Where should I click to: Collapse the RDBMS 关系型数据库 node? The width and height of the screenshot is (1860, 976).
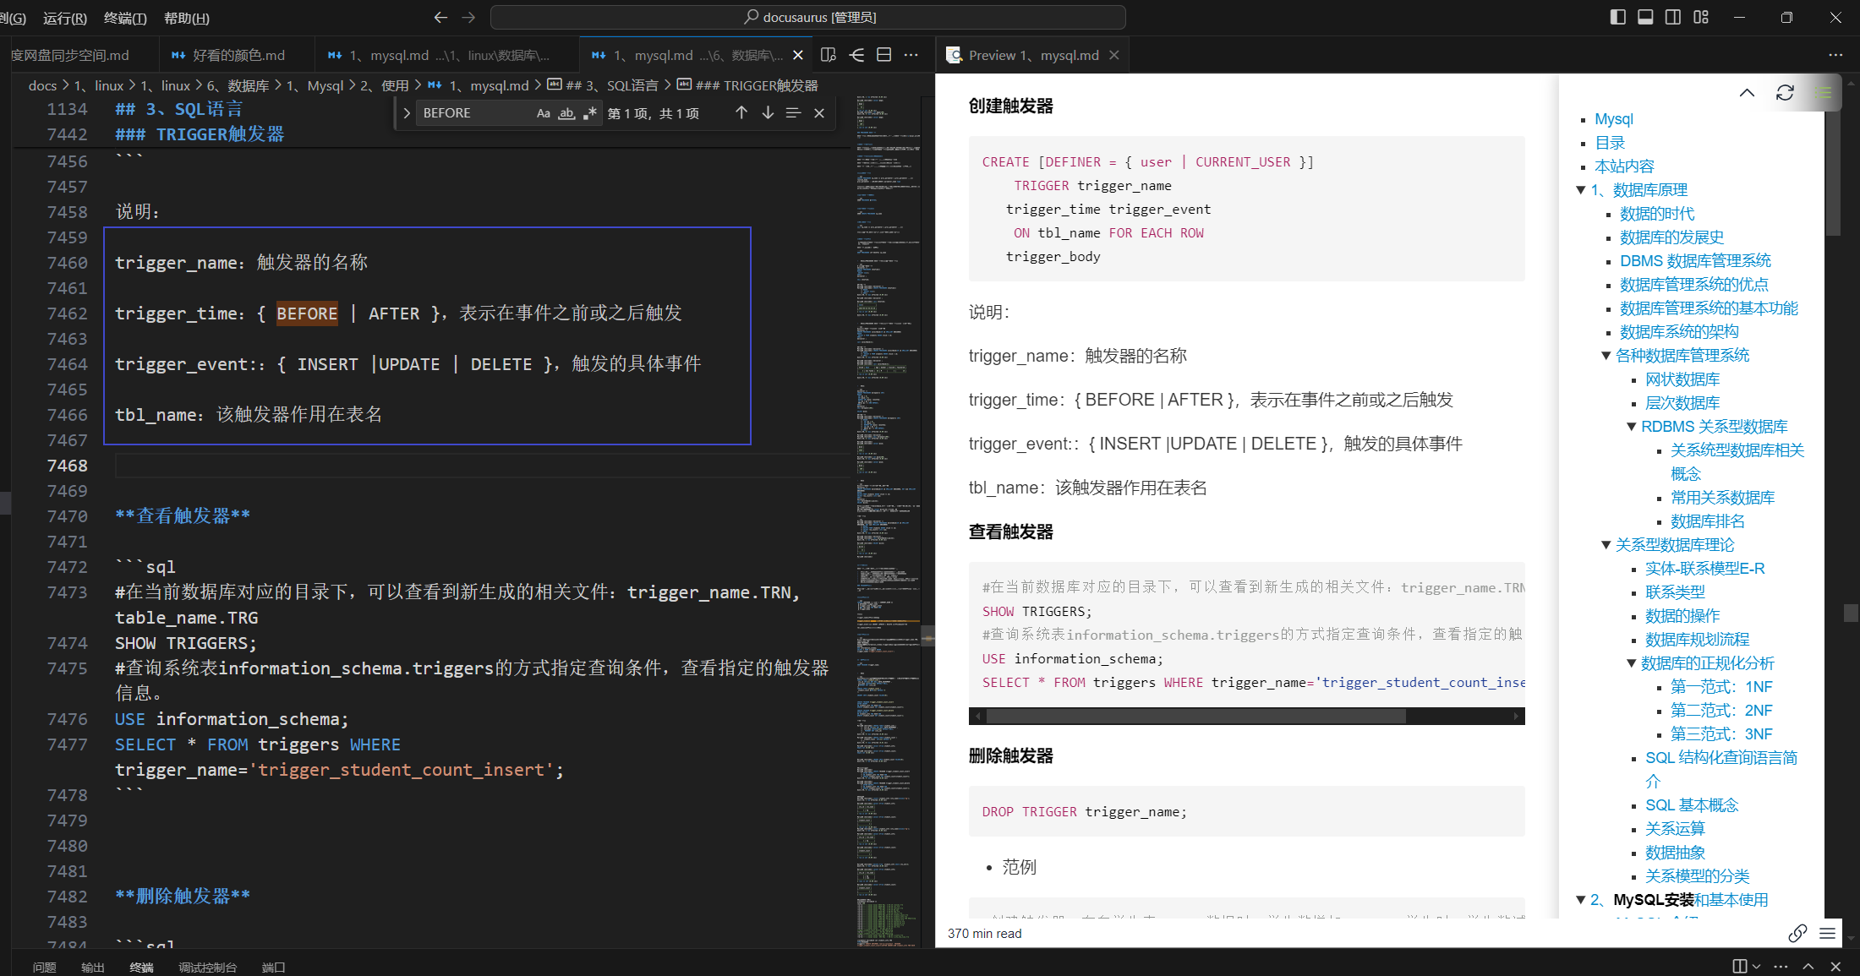[1631, 427]
